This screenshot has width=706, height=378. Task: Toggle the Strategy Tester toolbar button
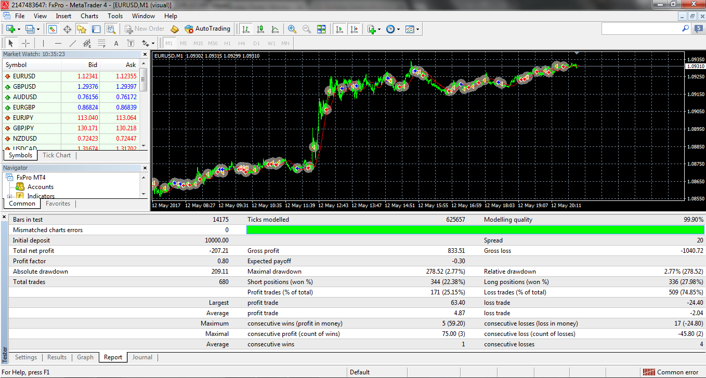[x=110, y=29]
